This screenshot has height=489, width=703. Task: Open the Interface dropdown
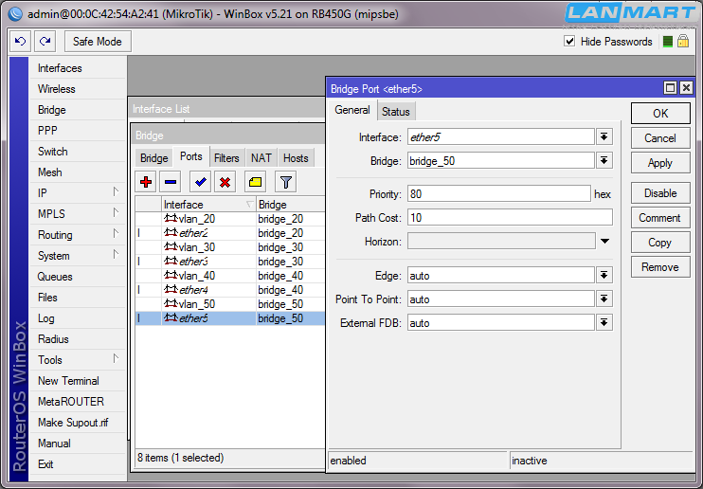[604, 136]
